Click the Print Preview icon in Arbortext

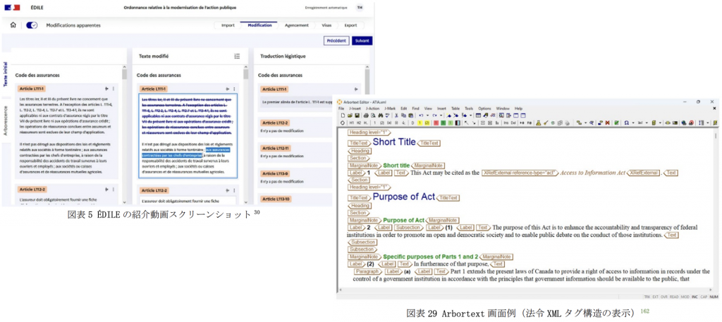coord(373,116)
